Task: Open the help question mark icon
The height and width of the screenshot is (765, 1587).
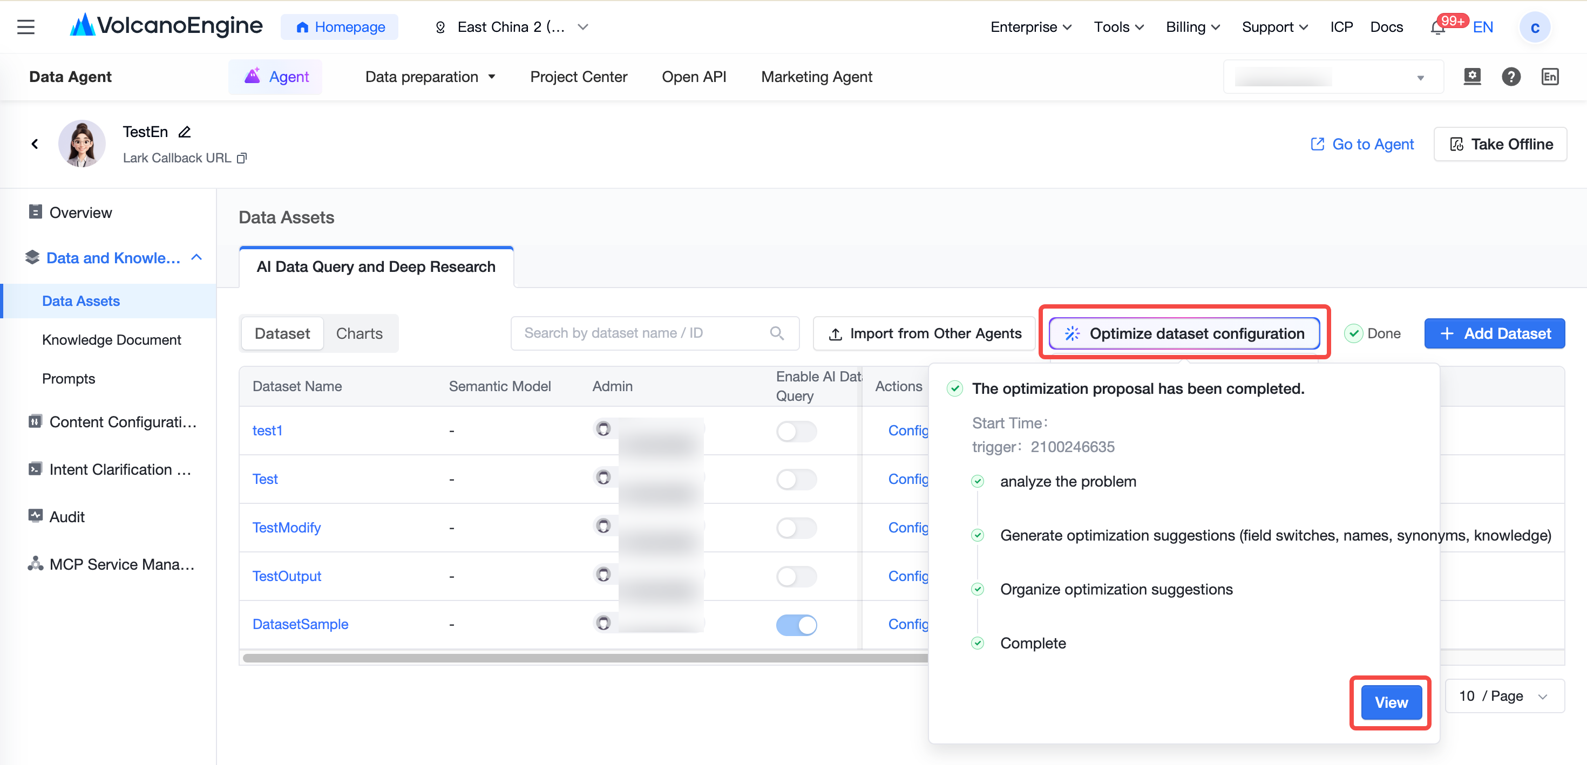Action: coord(1510,77)
